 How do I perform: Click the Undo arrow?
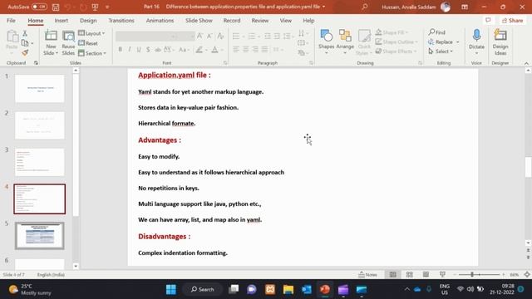click(67, 7)
